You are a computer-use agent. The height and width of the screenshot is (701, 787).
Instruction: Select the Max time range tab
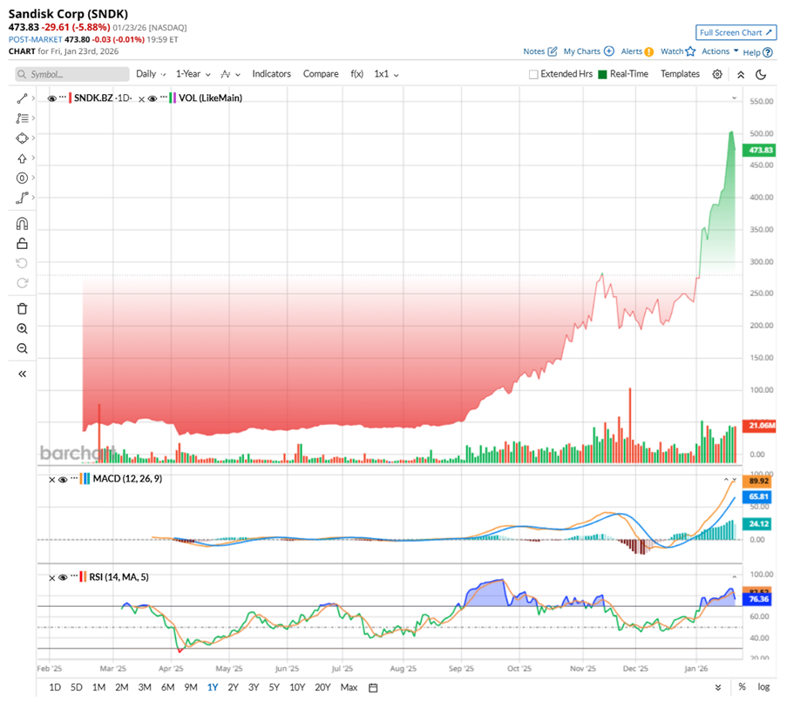point(349,687)
